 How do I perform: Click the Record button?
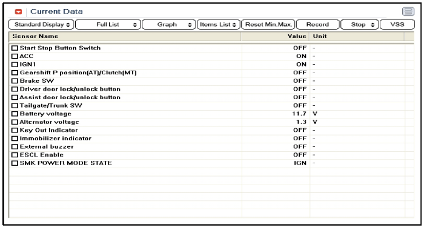tap(318, 25)
